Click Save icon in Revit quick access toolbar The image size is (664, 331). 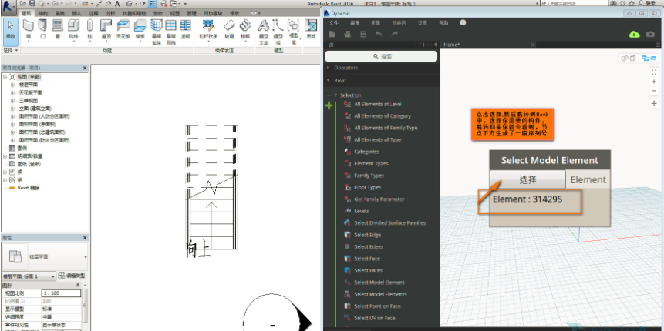(x=32, y=3)
